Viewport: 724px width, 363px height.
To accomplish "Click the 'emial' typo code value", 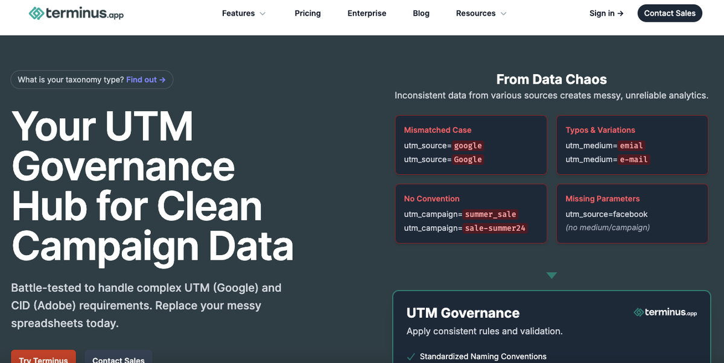I will (632, 145).
